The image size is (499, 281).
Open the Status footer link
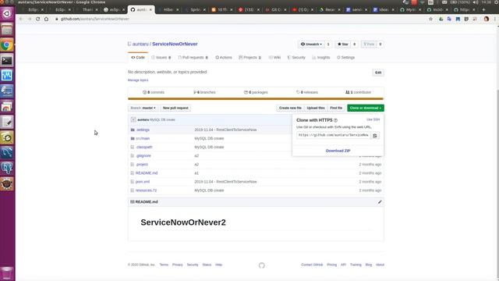[207, 265]
